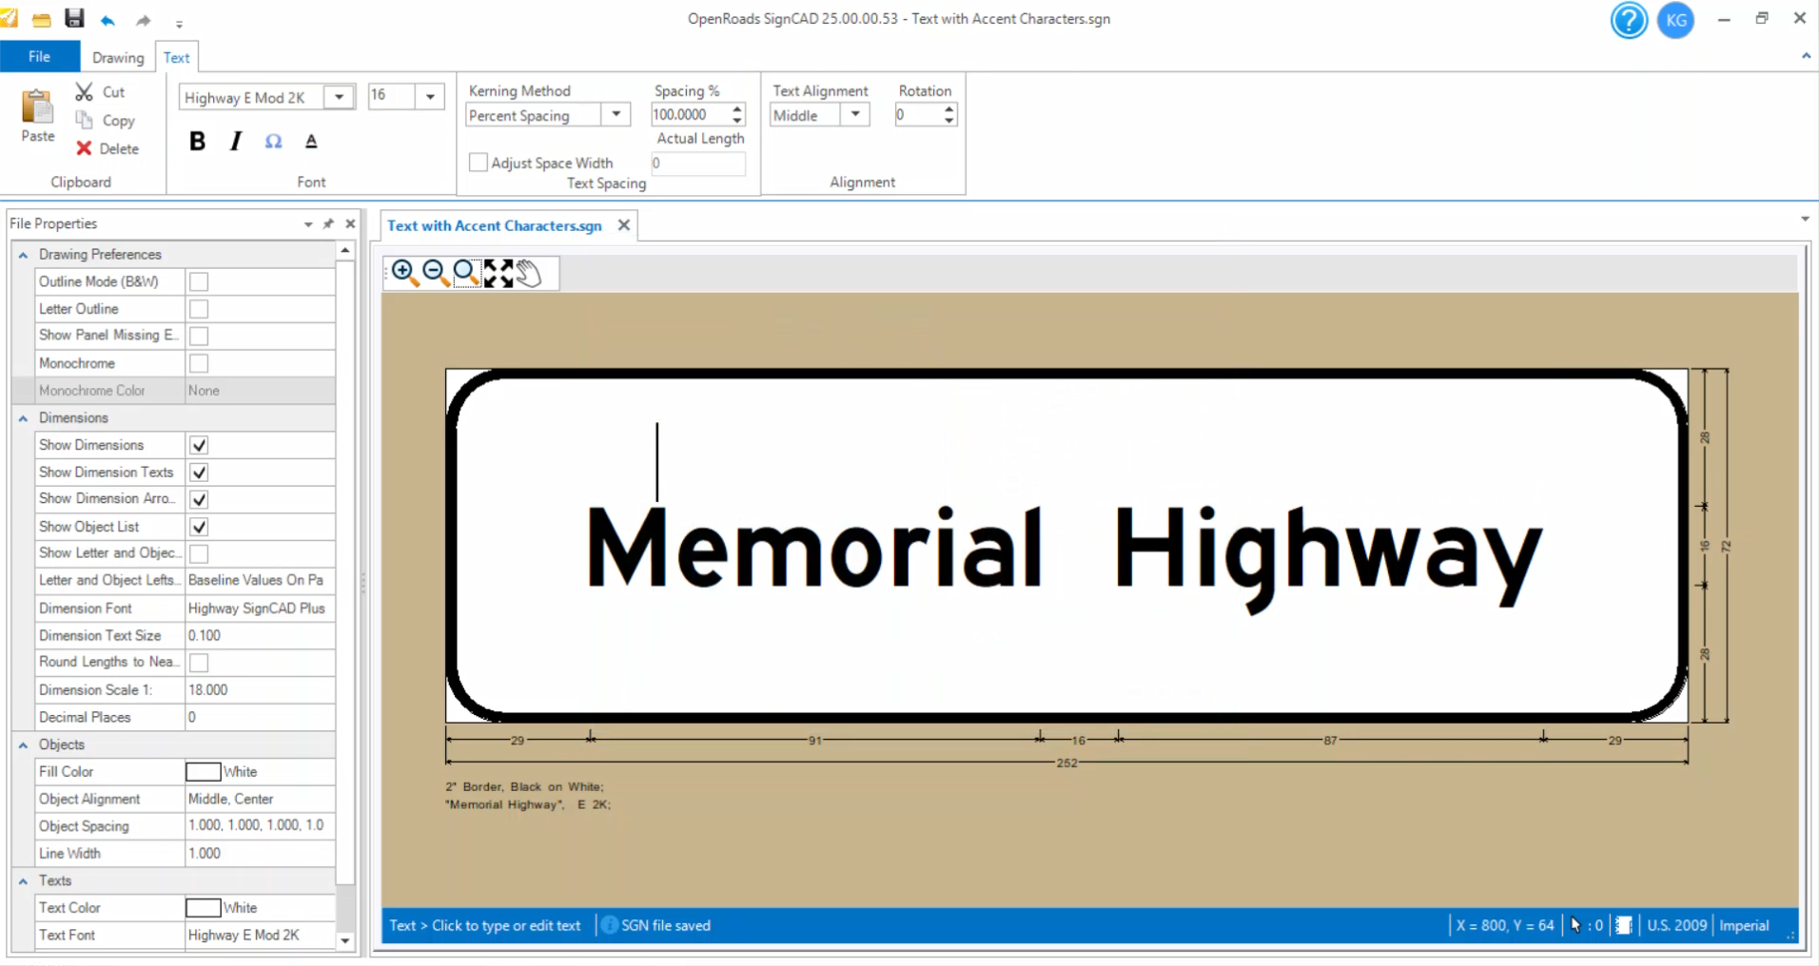This screenshot has width=1819, height=966.
Task: Switch to the Drawing ribbon tab
Action: [118, 57]
